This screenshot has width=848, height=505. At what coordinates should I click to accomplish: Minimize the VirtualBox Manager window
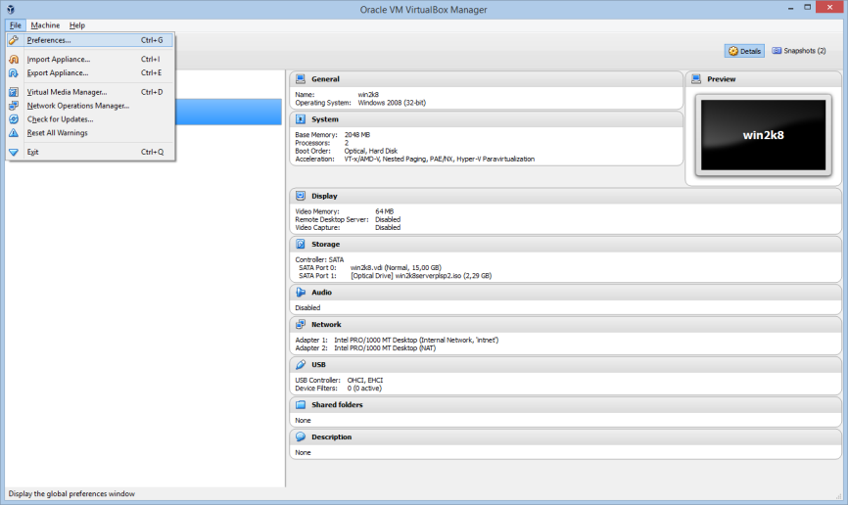click(x=790, y=8)
